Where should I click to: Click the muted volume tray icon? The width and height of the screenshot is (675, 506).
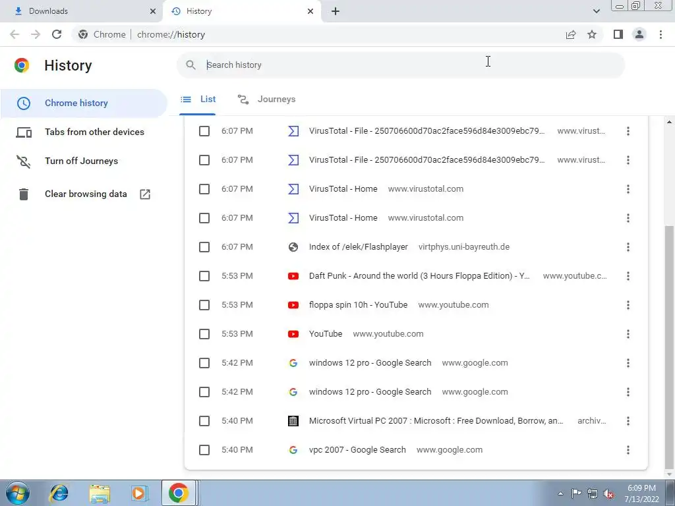608,494
